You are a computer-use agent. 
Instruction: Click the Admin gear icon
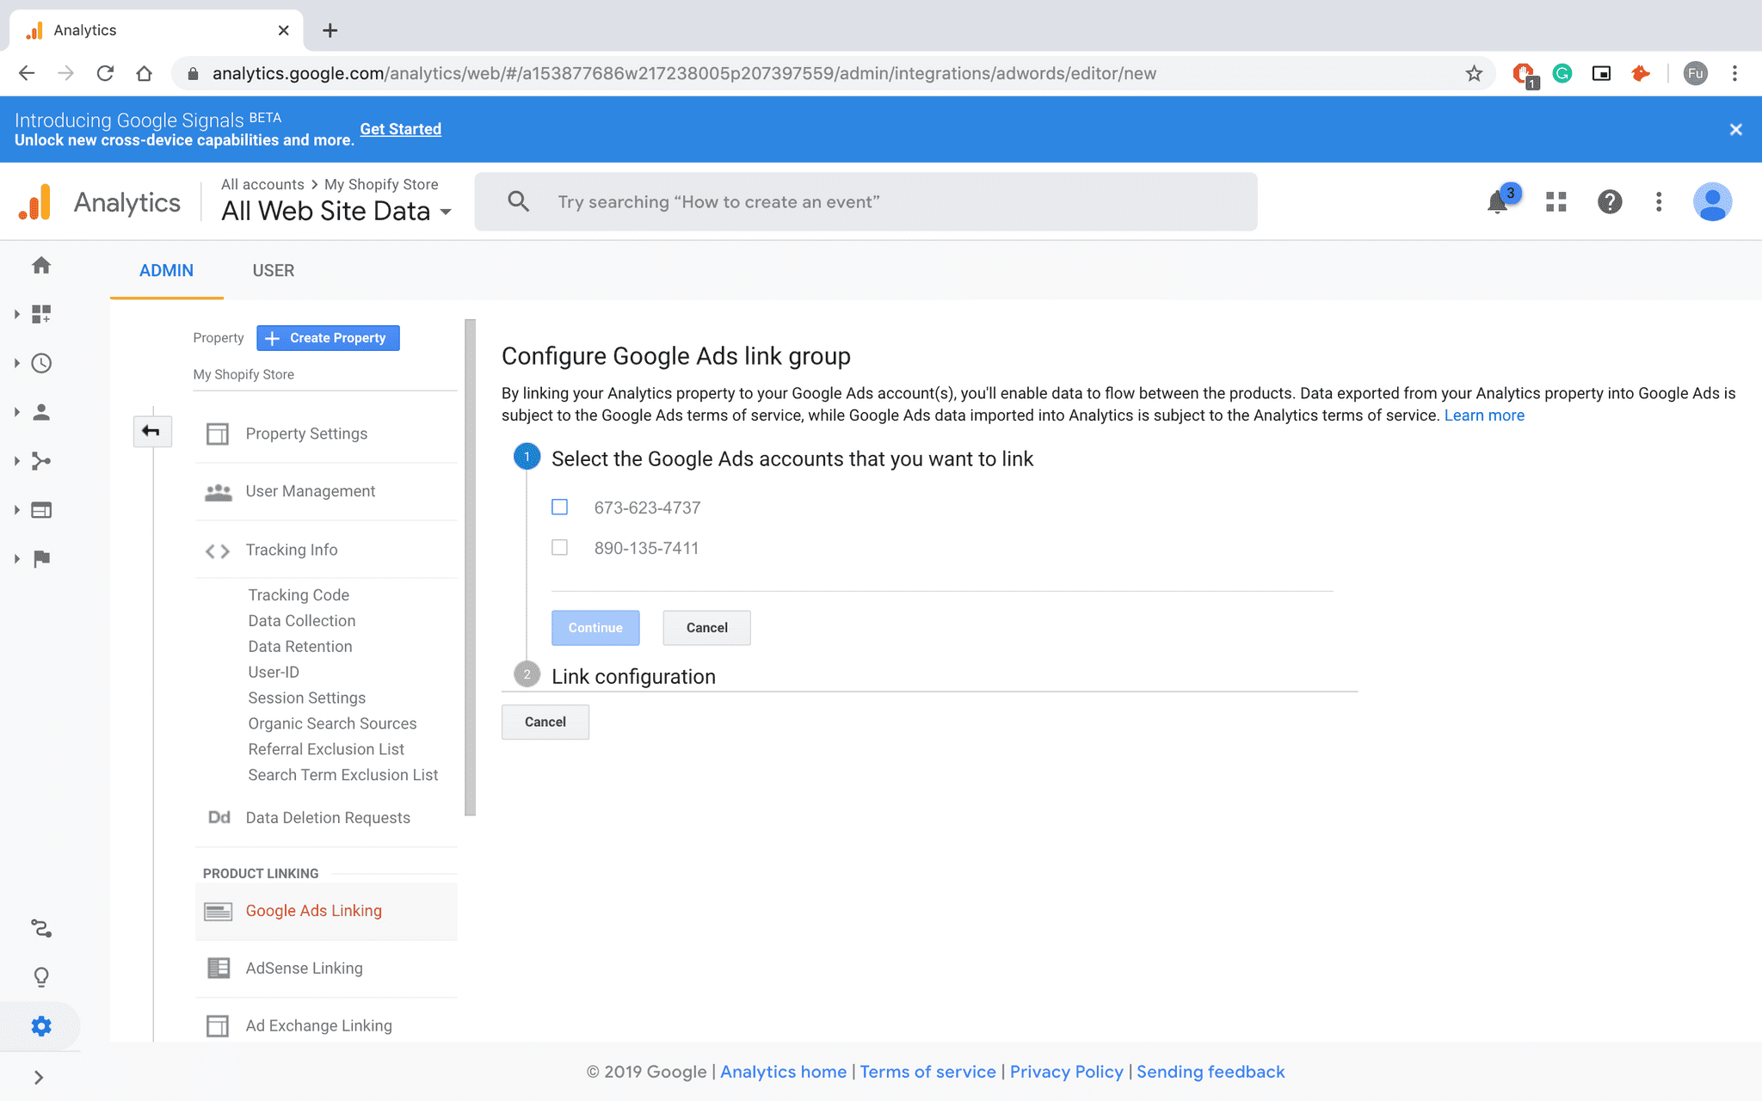tap(41, 1026)
